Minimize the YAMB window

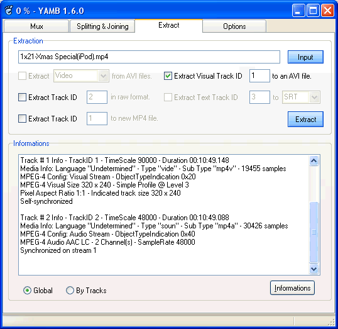click(298, 10)
